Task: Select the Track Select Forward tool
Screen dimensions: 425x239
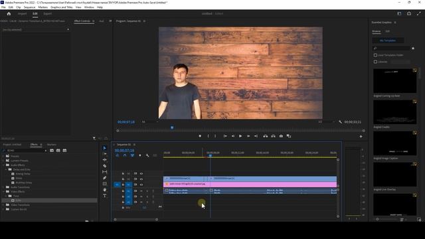Action: coord(105,154)
